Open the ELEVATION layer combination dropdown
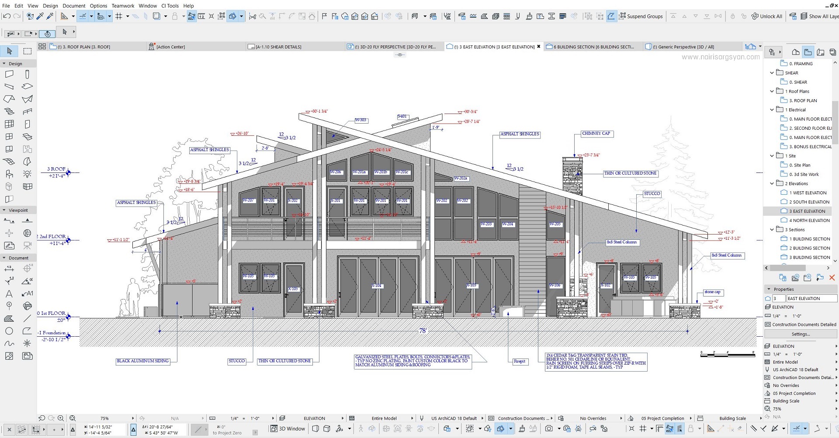Screen dimensions: 839x438 click(x=343, y=418)
